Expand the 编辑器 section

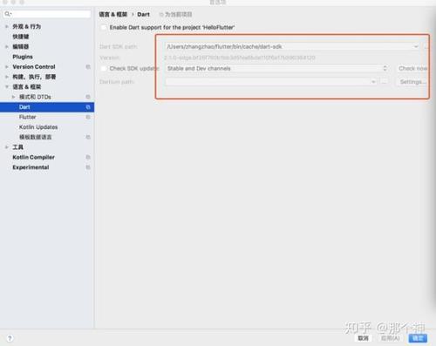tap(6, 46)
